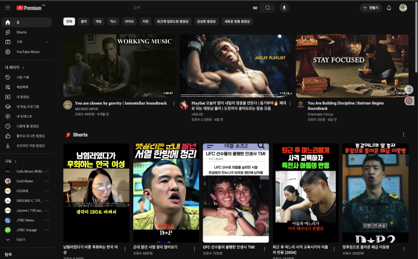Open options menu for Interstellar Soundtrack video
The width and height of the screenshot is (418, 259).
pos(174,104)
